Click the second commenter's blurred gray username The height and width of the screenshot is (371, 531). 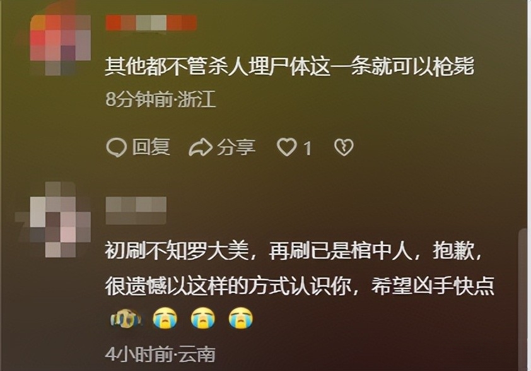tap(136, 210)
